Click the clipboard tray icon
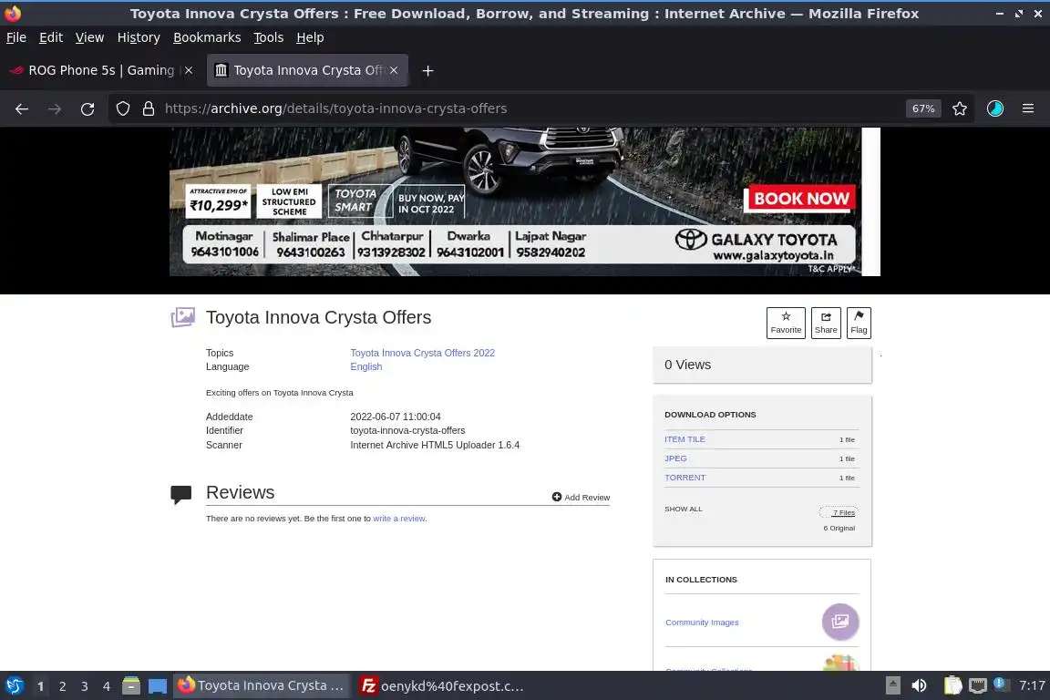 pos(952,686)
